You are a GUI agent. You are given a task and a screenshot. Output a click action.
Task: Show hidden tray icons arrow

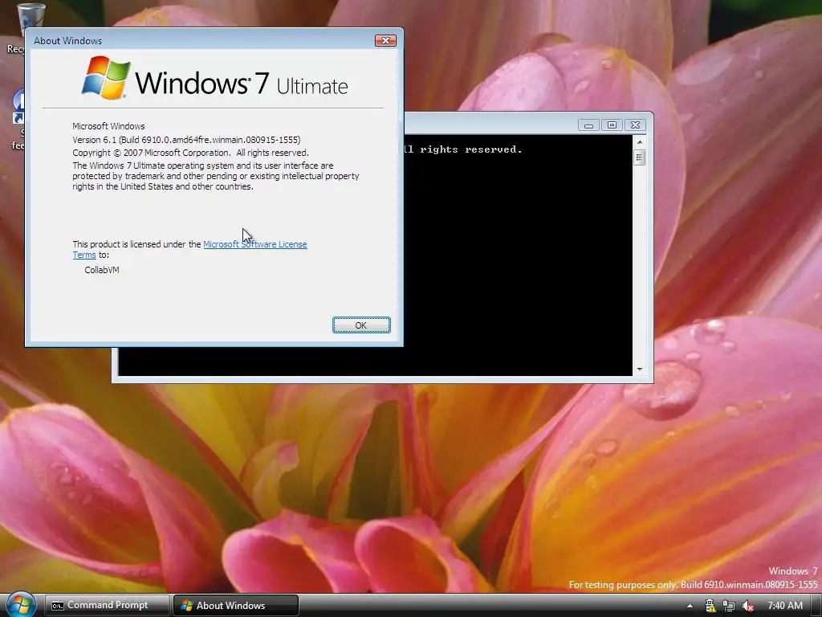tap(690, 606)
